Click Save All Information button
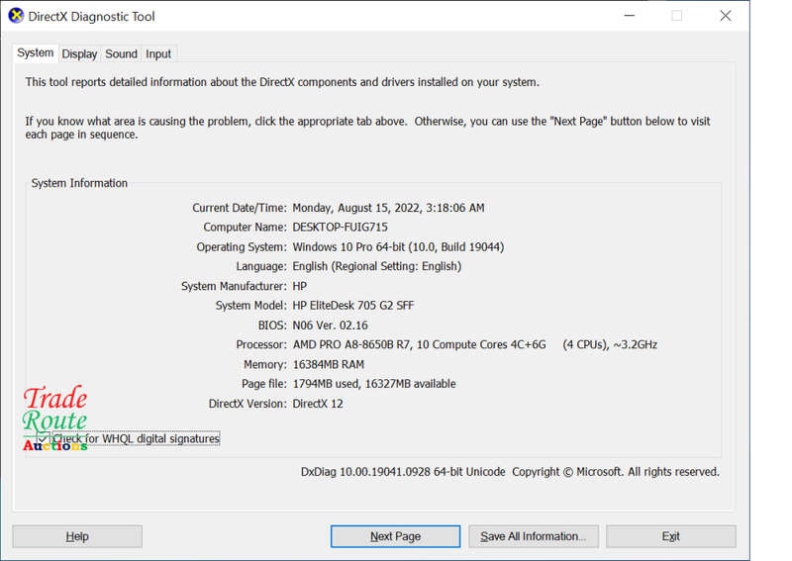Screen dimensions: 792x561 534,536
